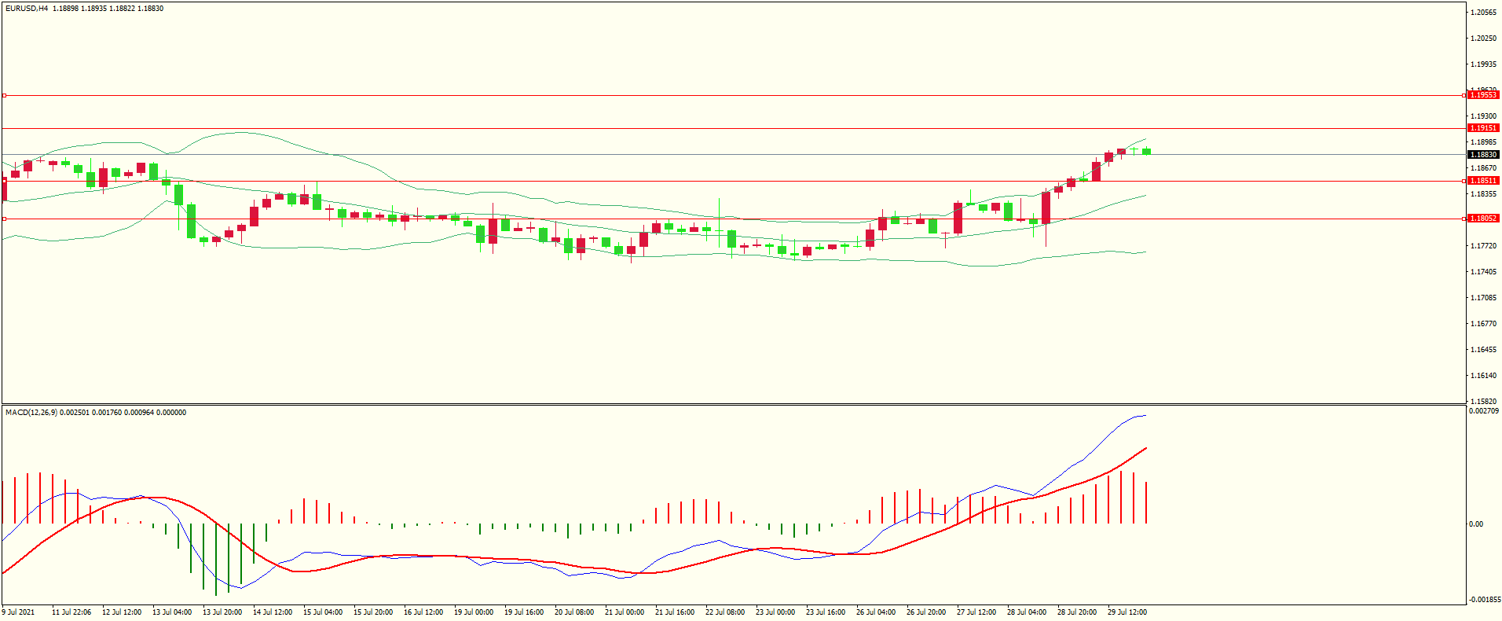
Task: Click the latest green candle at chart's right end
Action: [x=1147, y=152]
